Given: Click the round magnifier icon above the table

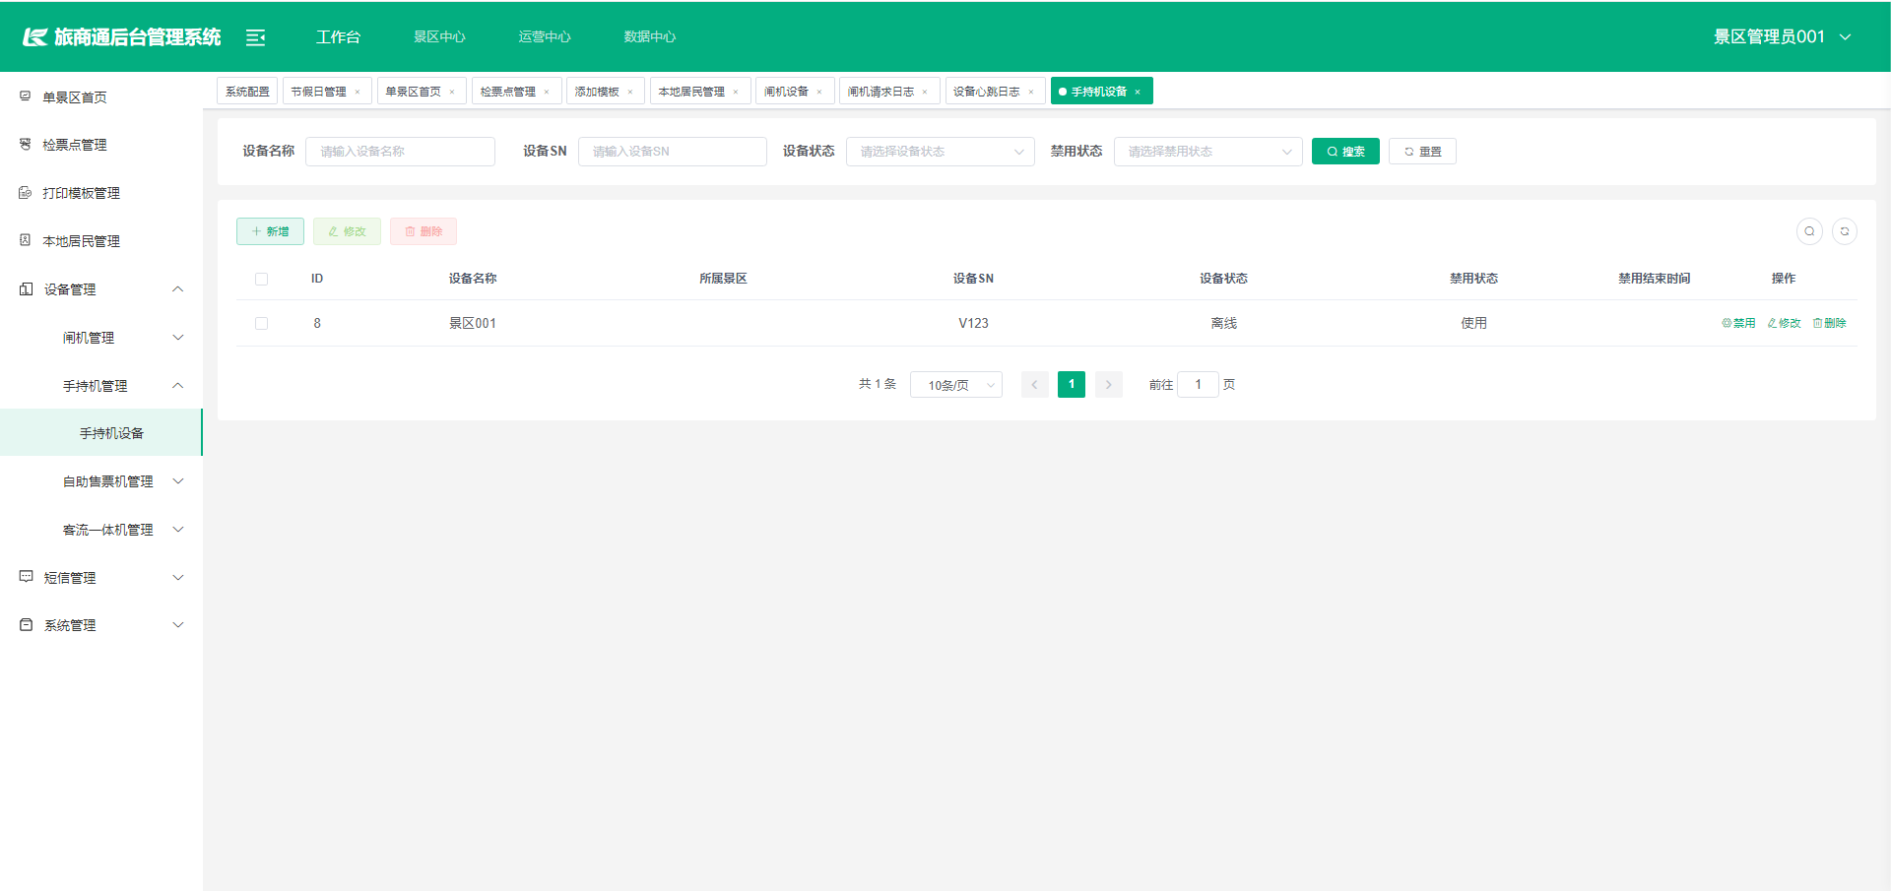Looking at the screenshot, I should pos(1809,231).
